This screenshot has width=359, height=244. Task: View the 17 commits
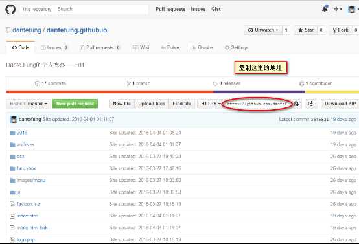pyautogui.click(x=51, y=83)
